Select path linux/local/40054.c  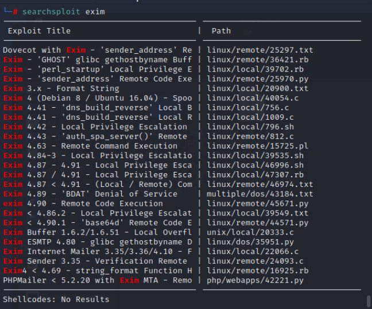click(x=253, y=98)
